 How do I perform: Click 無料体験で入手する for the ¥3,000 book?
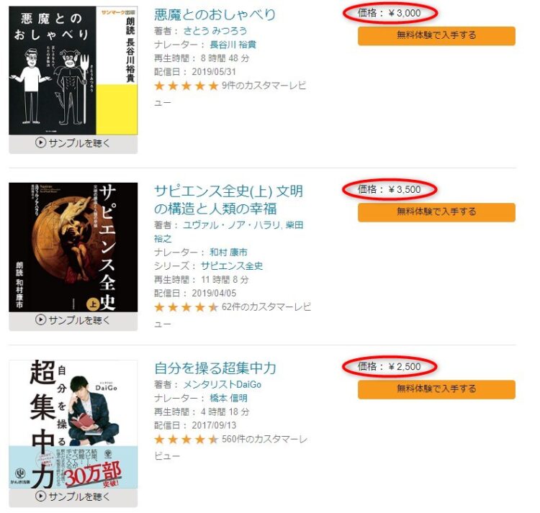(x=436, y=36)
